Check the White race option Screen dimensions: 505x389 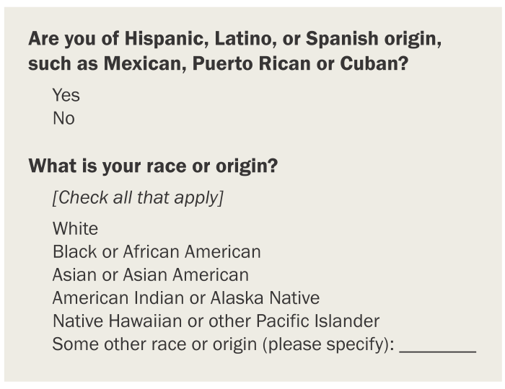tap(75, 229)
